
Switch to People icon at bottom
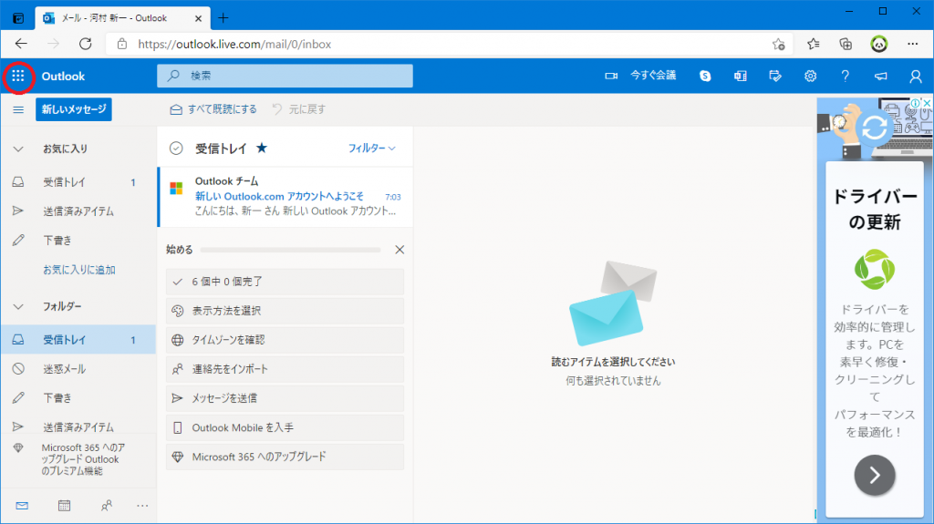tap(107, 506)
